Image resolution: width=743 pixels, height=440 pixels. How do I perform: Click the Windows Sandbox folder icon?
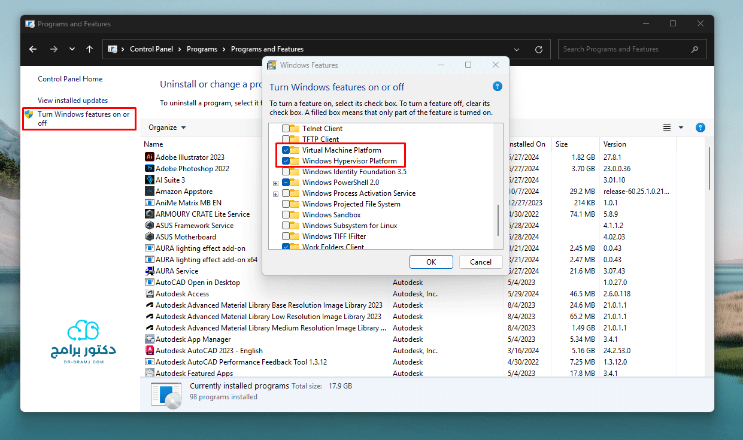pyautogui.click(x=295, y=214)
